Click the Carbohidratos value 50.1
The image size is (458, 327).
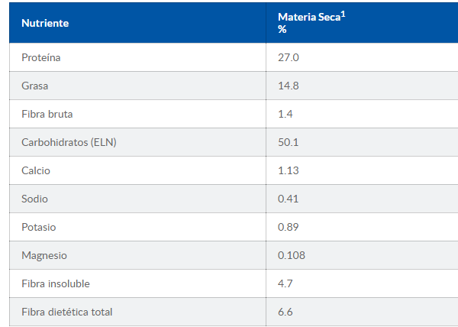coord(288,142)
